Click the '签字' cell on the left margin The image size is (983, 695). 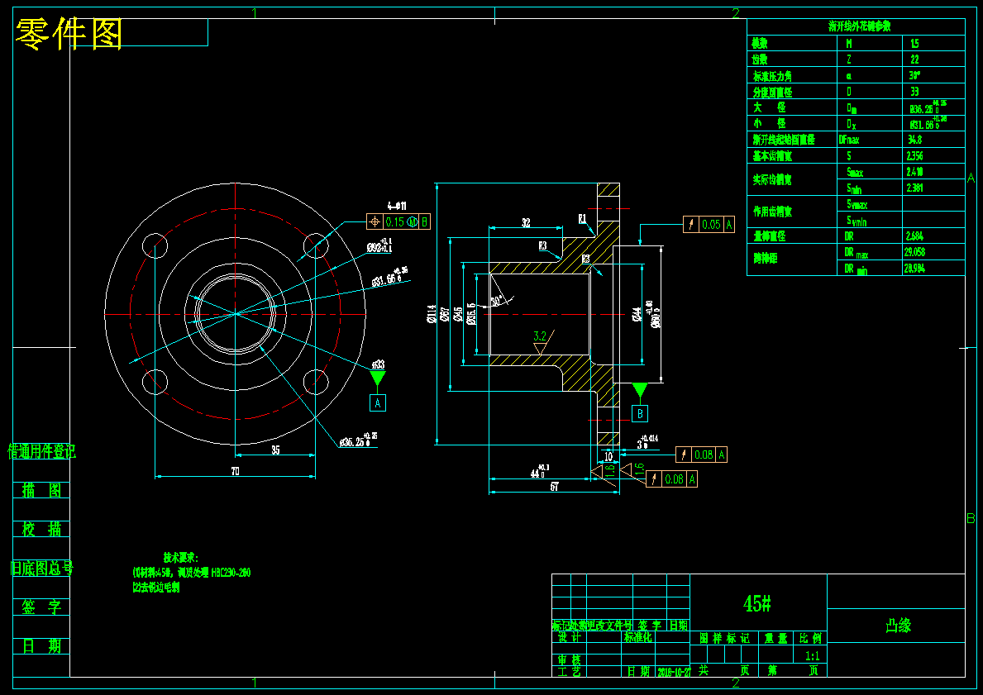click(41, 607)
